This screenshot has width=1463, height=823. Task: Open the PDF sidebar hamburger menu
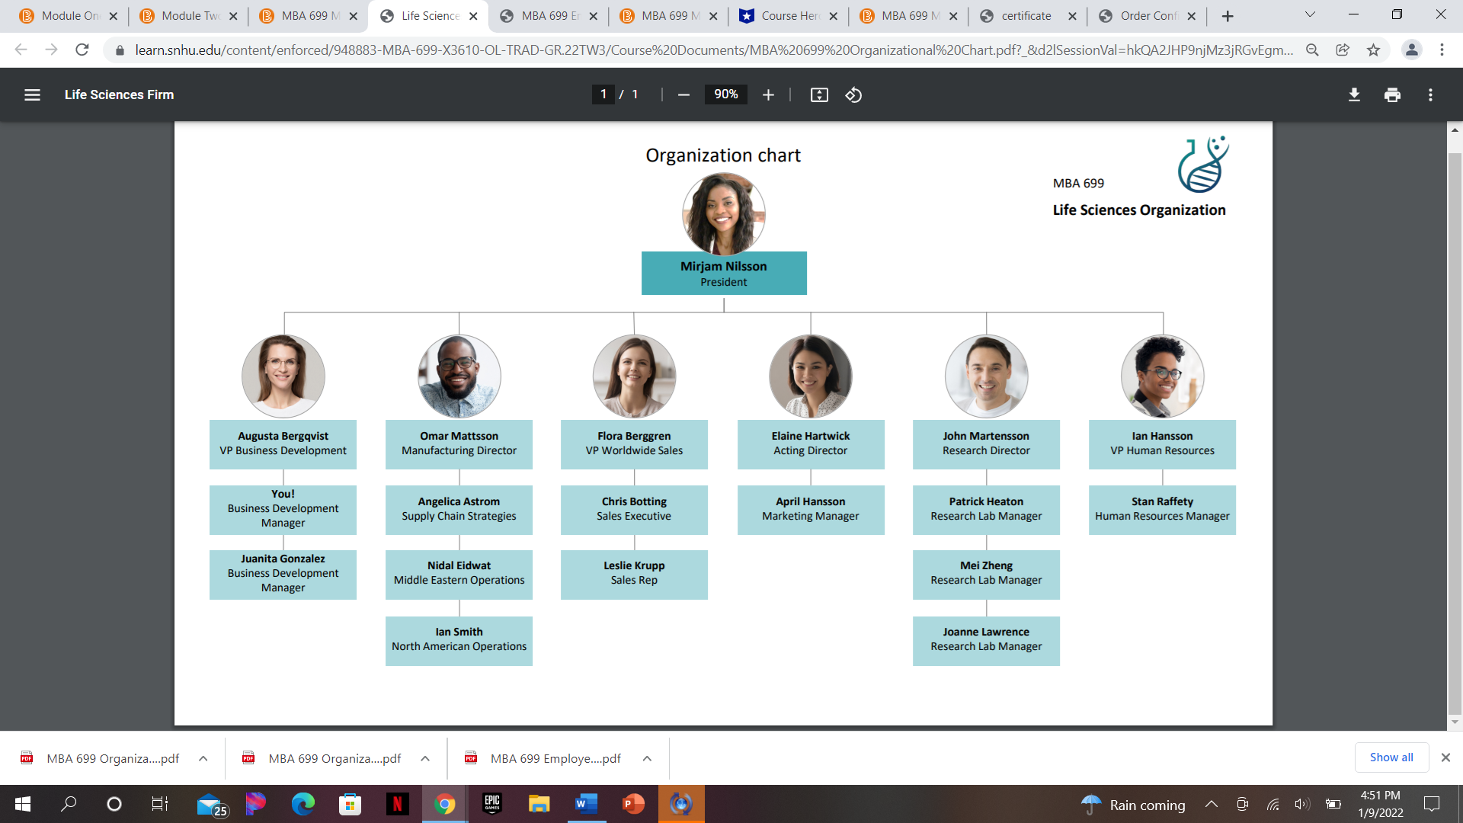32,94
